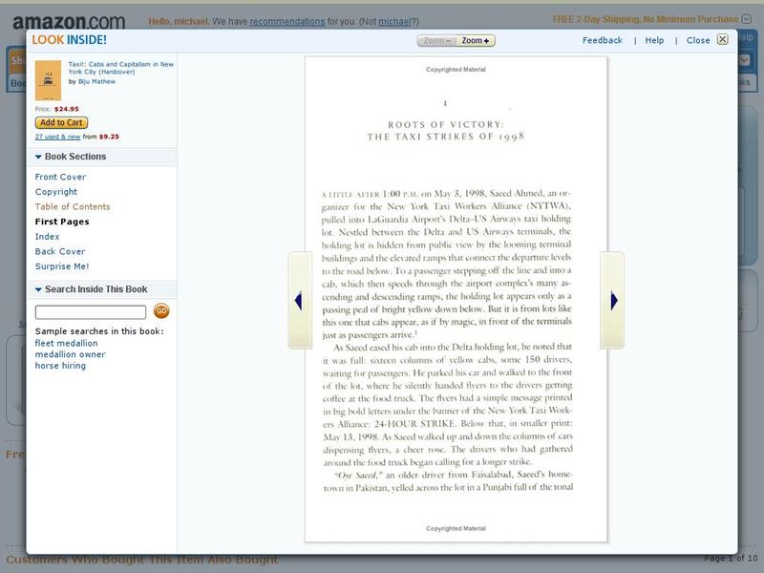Go to the next page arrow
The image size is (764, 573).
[x=612, y=300]
